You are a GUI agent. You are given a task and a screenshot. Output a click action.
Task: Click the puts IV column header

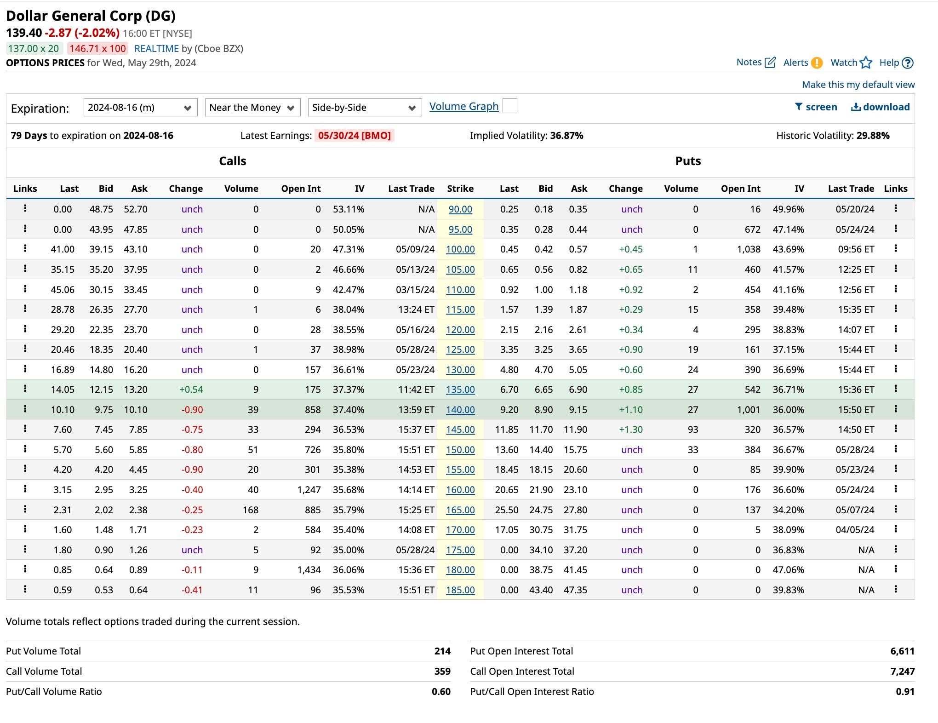[799, 189]
